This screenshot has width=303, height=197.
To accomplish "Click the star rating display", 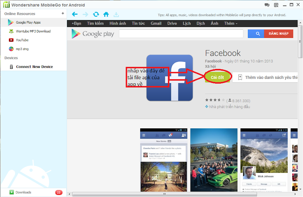I will coord(215,100).
